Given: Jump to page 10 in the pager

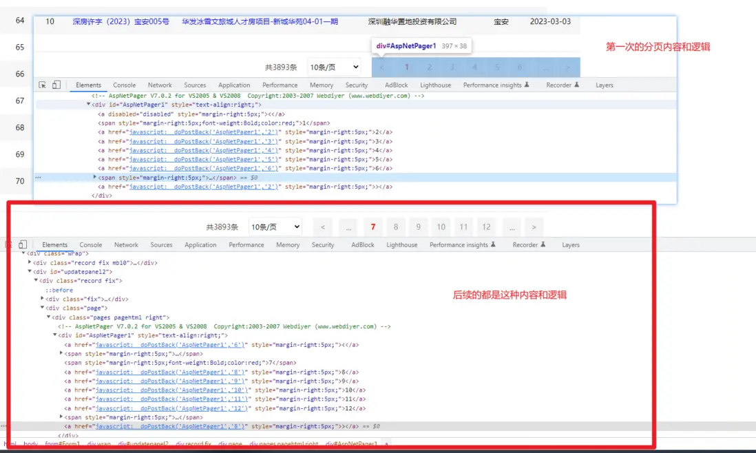Looking at the screenshot, I should click(441, 227).
